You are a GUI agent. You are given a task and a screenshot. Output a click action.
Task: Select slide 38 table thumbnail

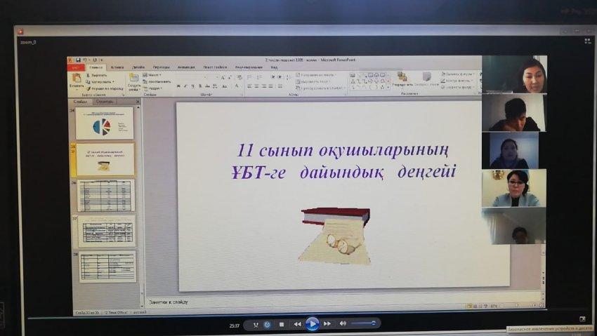107,267
